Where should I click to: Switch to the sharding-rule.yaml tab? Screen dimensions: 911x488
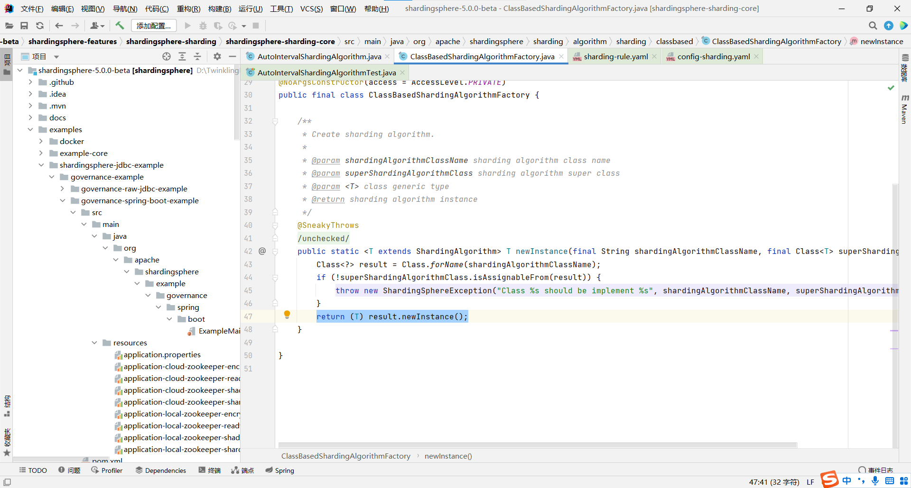tap(615, 56)
